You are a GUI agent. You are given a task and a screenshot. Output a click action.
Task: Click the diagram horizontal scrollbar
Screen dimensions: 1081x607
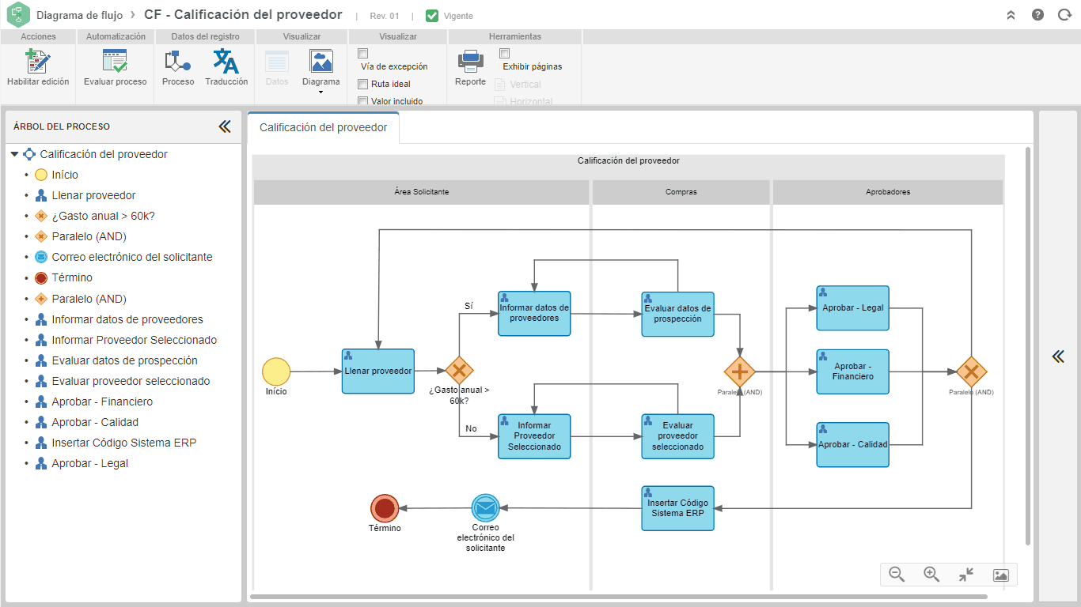point(618,597)
